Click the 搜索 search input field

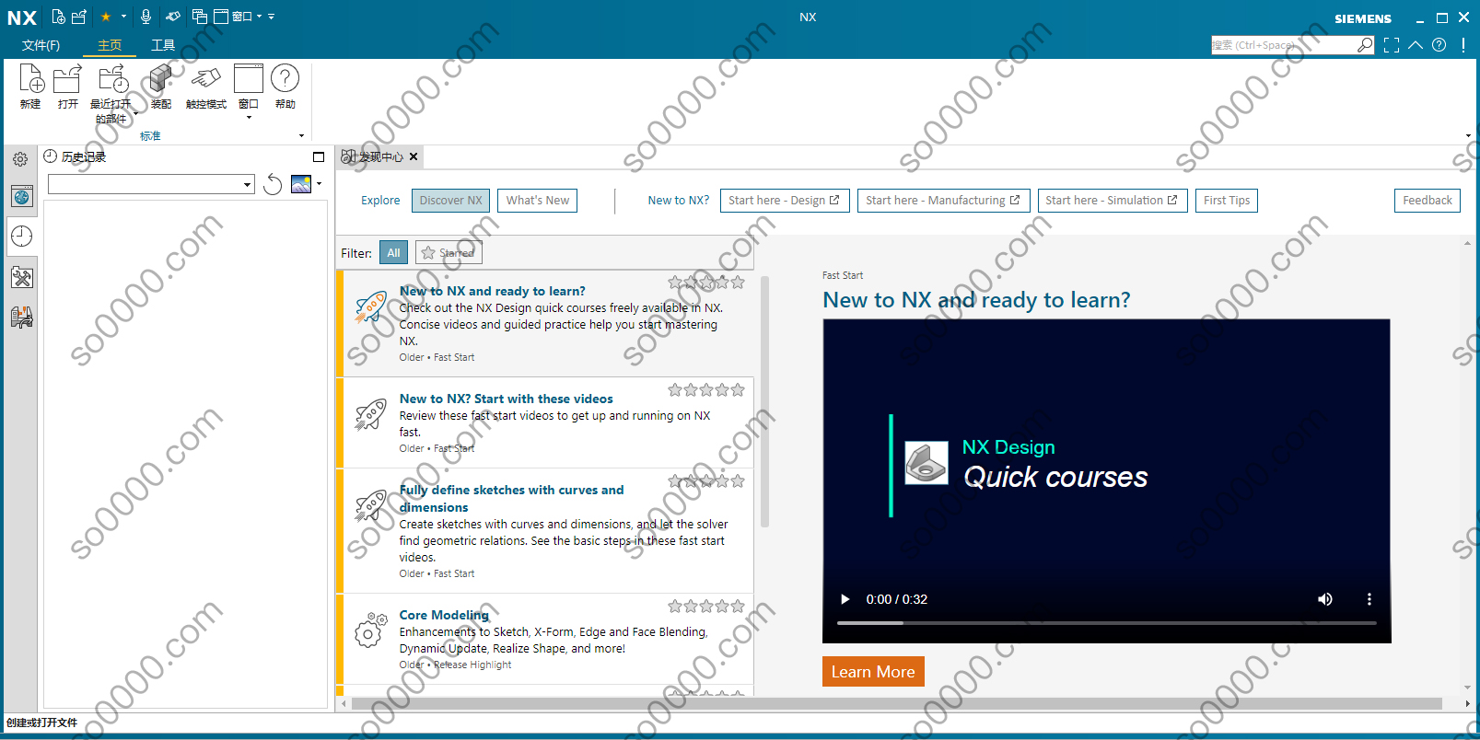click(x=1284, y=45)
